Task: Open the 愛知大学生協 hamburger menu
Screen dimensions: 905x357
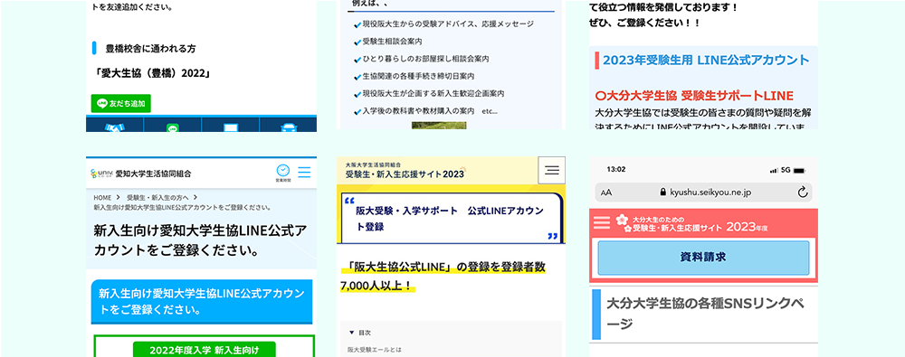Action: [304, 172]
